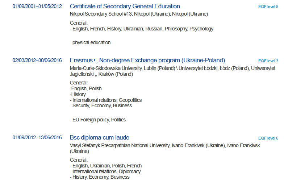Open the Bsc diploma cum laude heading

[x=100, y=138]
